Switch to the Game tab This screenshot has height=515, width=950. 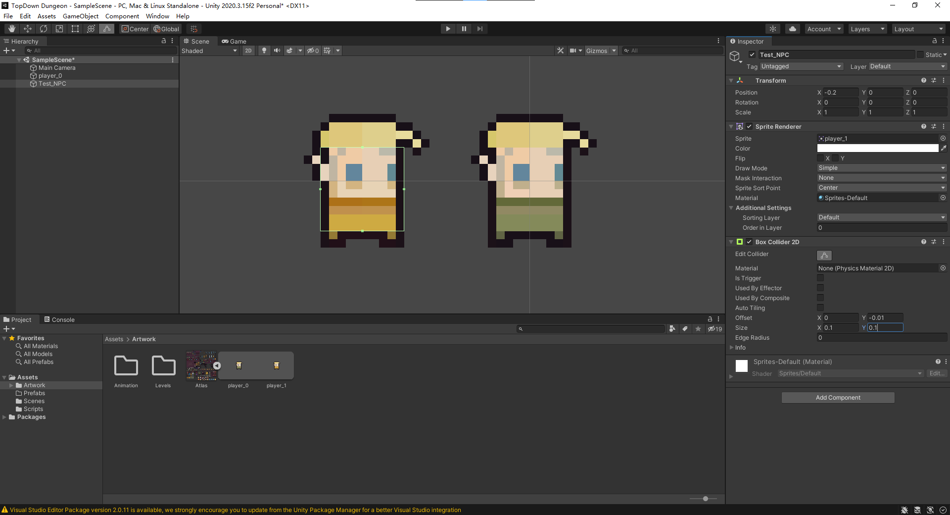coord(234,41)
